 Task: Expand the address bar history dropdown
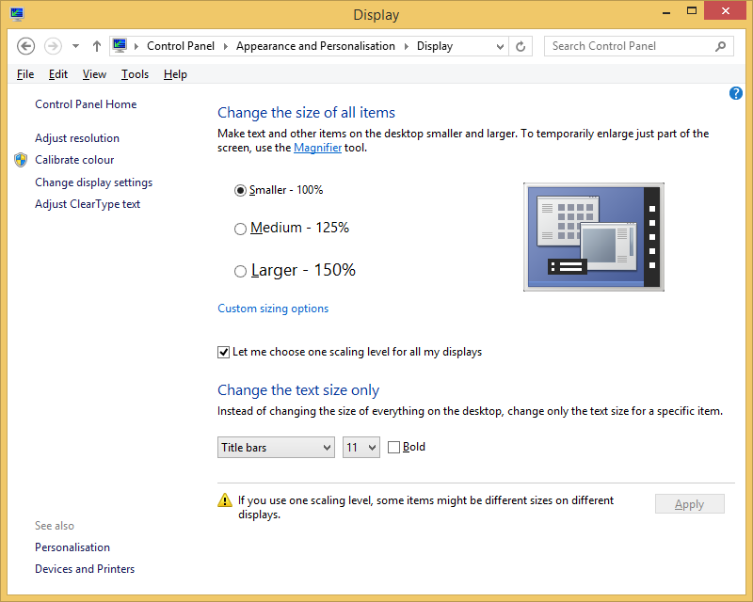coord(500,47)
